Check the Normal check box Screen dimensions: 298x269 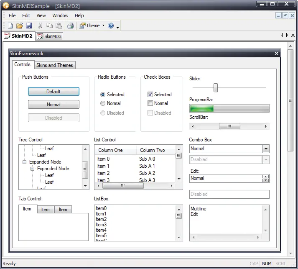pyautogui.click(x=158, y=103)
